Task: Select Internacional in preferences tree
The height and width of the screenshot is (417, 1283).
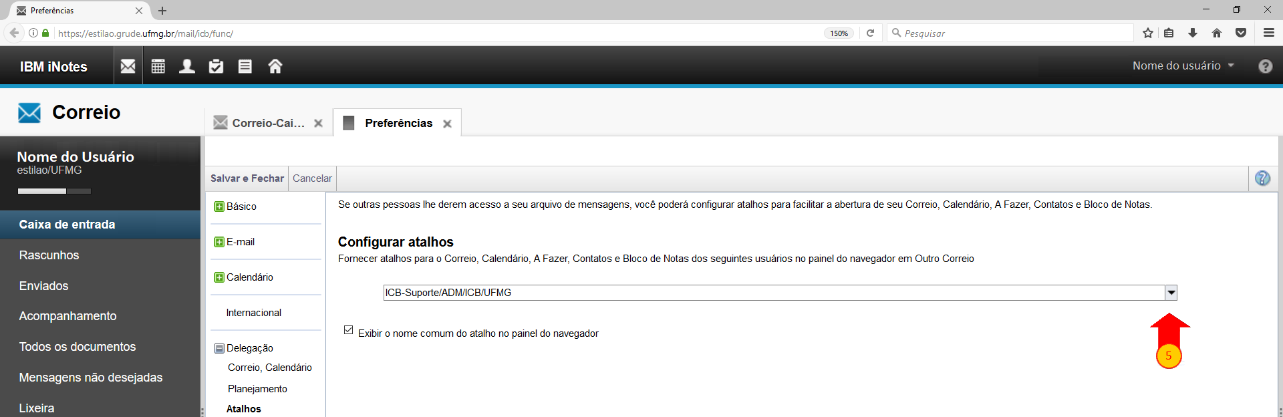Action: pos(253,313)
